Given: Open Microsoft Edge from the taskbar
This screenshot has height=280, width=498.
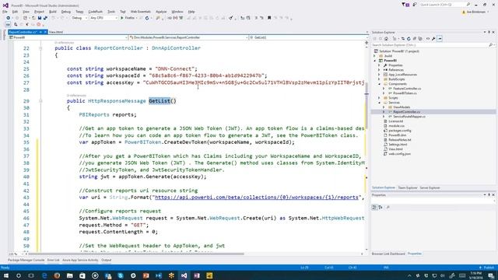Looking at the screenshot, I should point(44,275).
